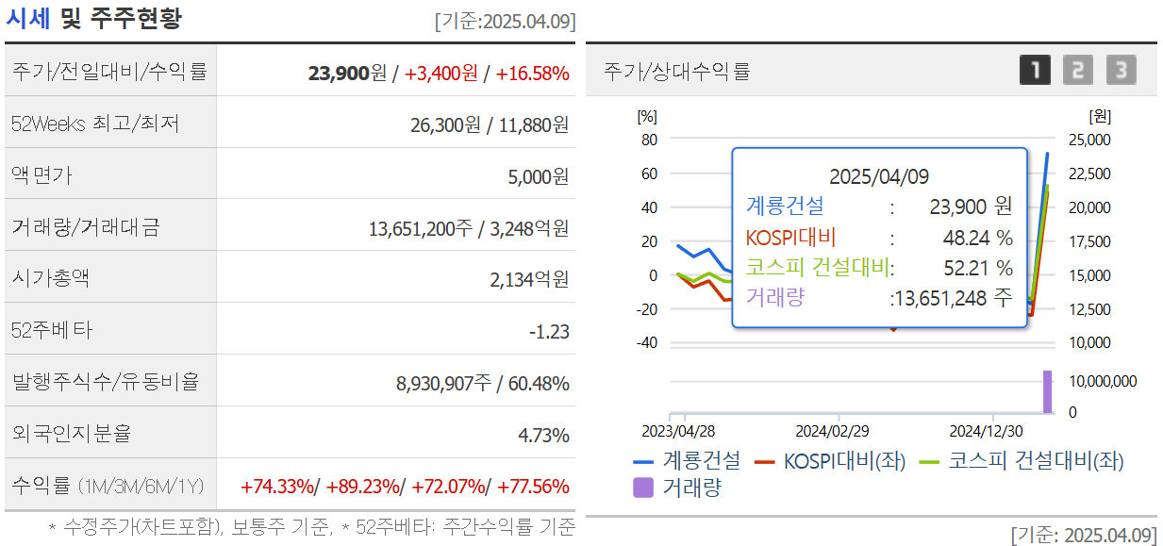Viewport: 1163px width, 546px height.
Task: Toggle the 계룡건설 blue line legend
Action: [x=687, y=461]
